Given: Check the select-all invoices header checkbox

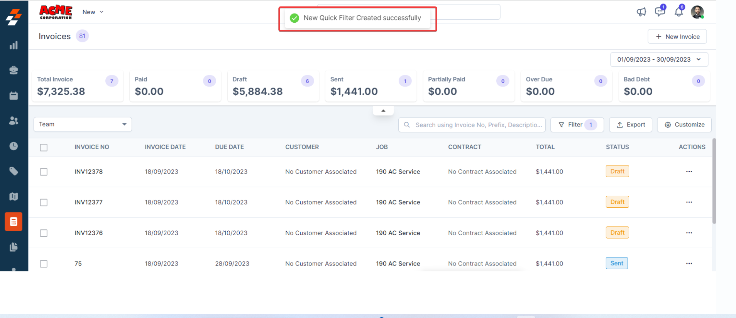Looking at the screenshot, I should [x=44, y=148].
